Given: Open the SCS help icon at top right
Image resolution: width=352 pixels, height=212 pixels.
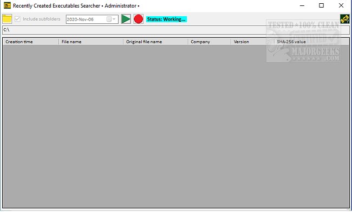Looking at the screenshot, I should (x=344, y=19).
